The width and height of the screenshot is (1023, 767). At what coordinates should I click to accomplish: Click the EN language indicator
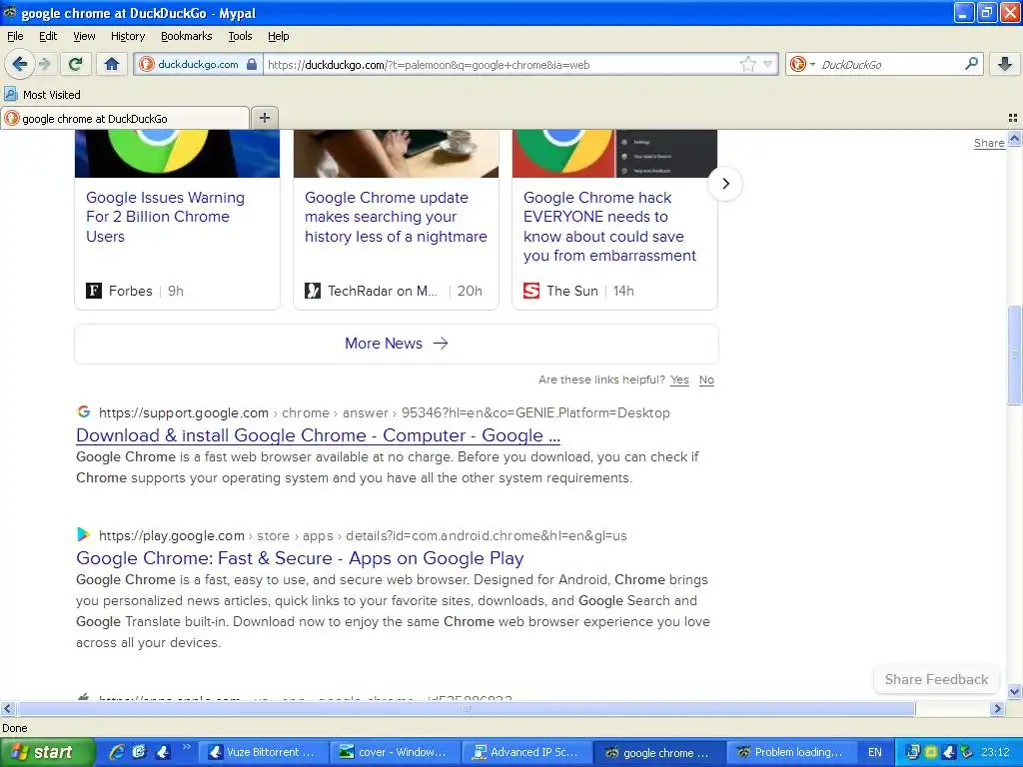point(875,752)
